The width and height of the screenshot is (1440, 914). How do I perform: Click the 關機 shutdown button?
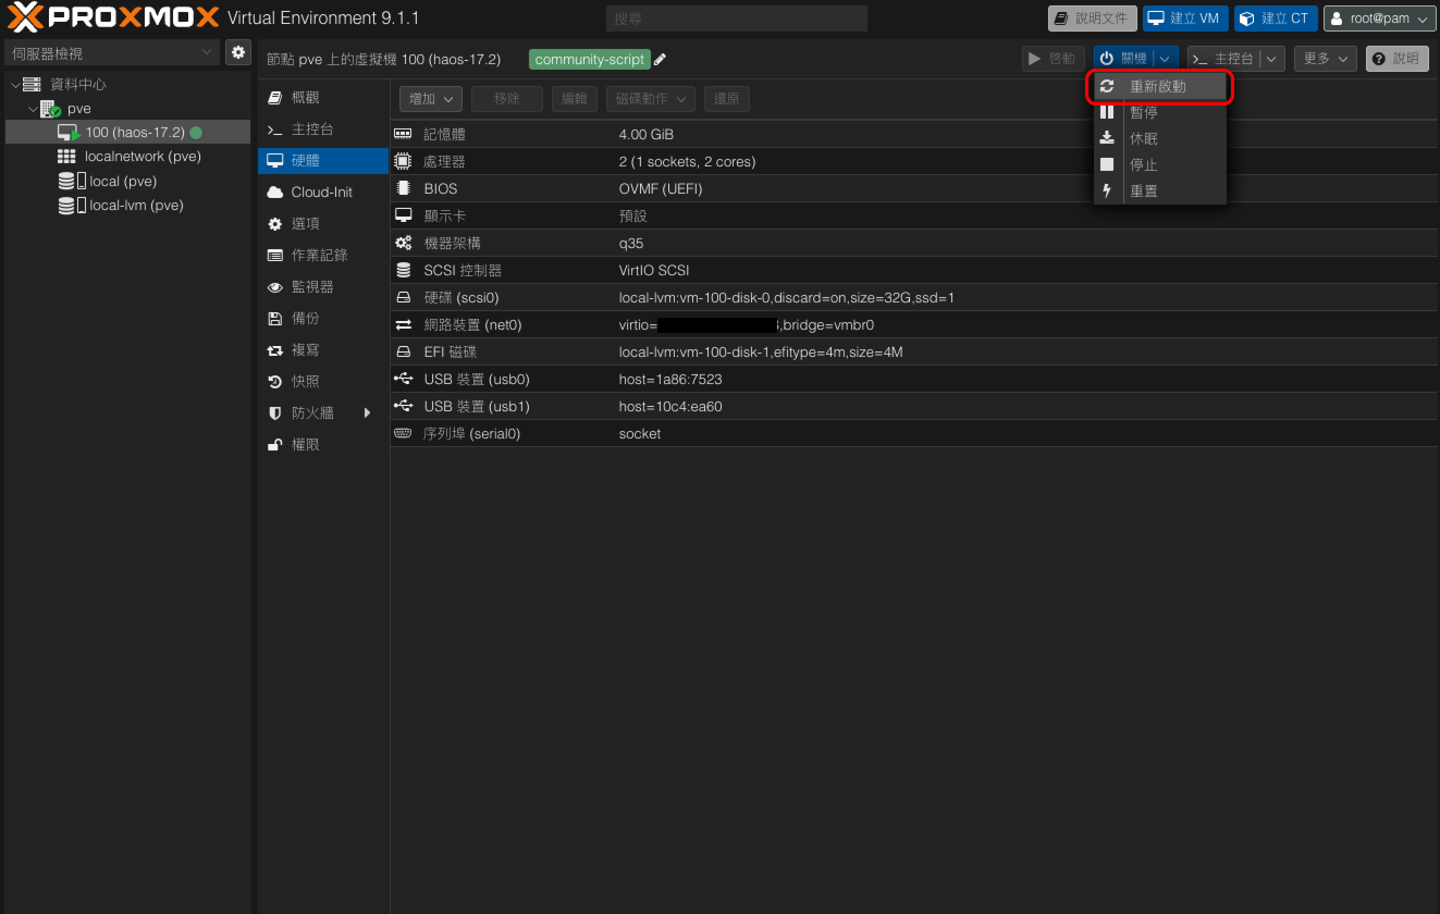(x=1124, y=59)
